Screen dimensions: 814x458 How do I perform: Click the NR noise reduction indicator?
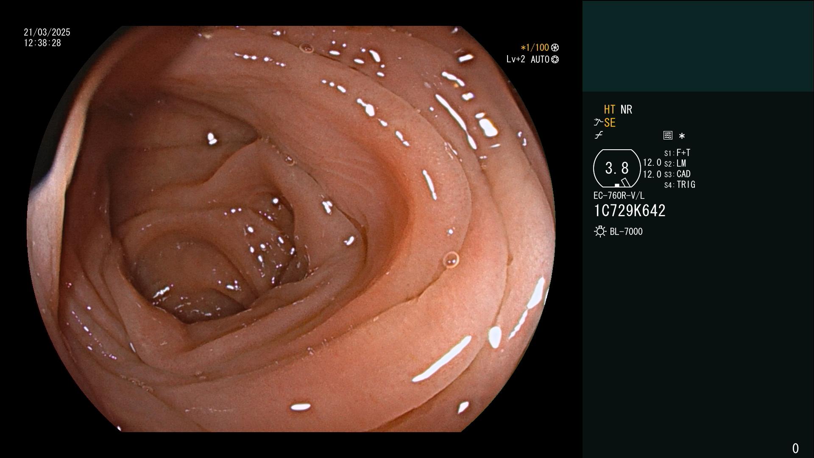coord(626,110)
